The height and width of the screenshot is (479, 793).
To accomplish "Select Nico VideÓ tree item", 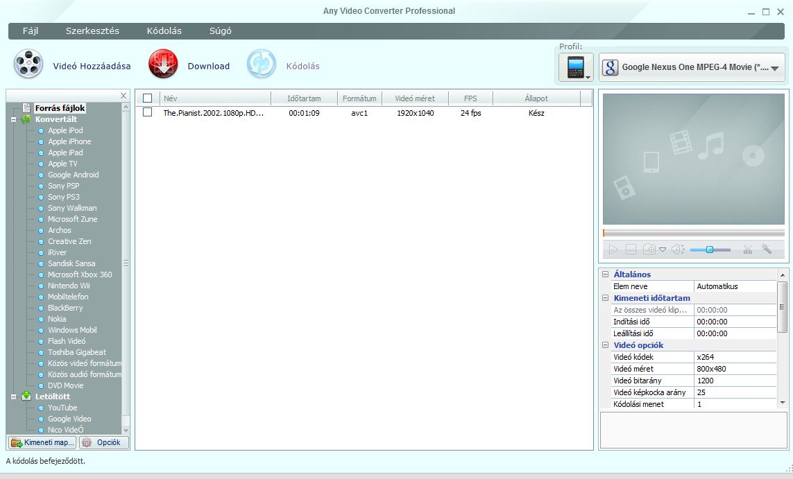I will [66, 430].
